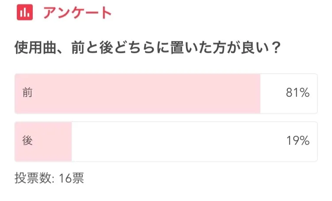Image resolution: width=332 pixels, height=201 pixels.
Task: Click the アンケート heading text
Action: coord(77,13)
